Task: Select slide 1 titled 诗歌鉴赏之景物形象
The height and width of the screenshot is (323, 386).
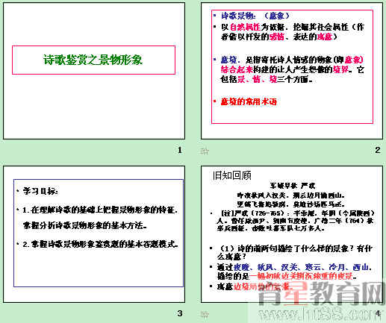Action: pyautogui.click(x=94, y=71)
